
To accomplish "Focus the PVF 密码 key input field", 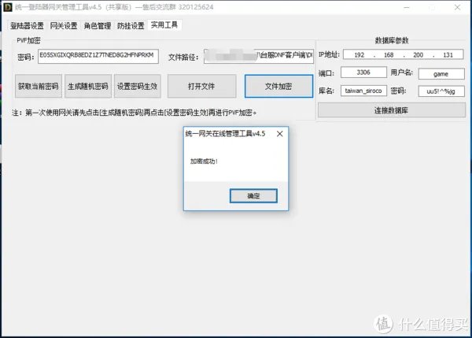I will 98,56.
